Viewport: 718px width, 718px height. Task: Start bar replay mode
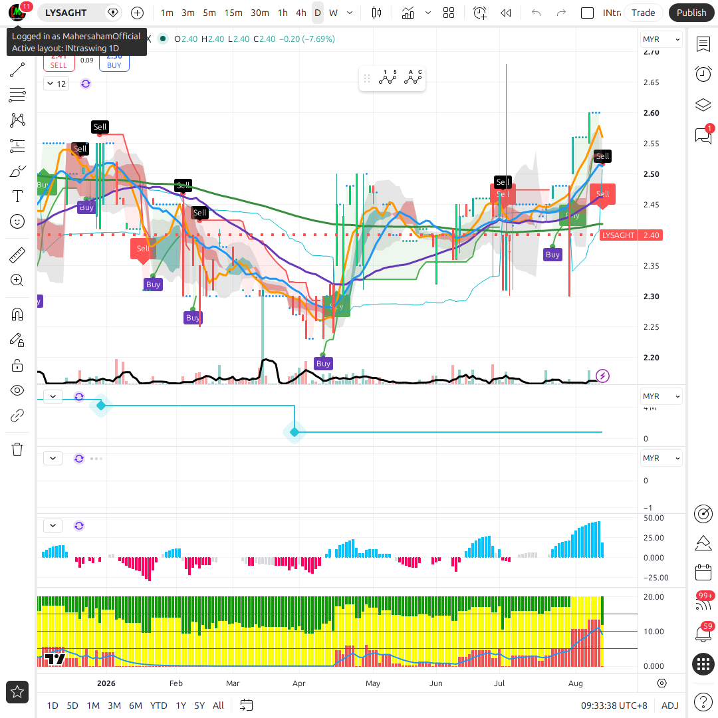(x=505, y=13)
